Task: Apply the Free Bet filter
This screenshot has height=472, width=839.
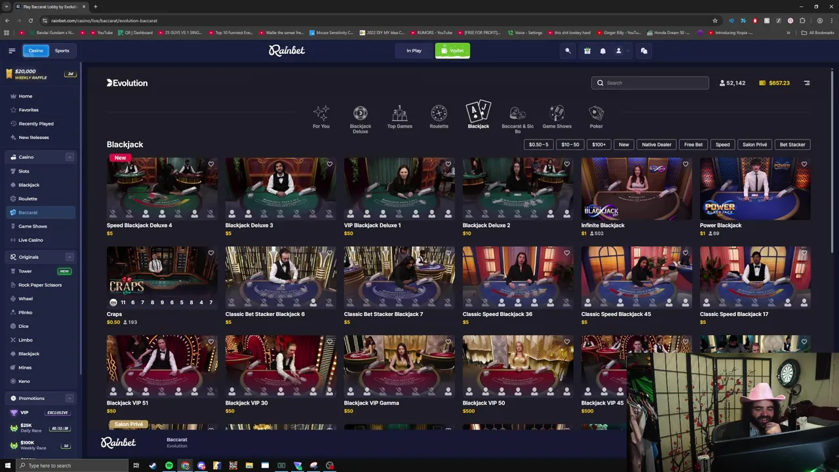Action: point(693,144)
